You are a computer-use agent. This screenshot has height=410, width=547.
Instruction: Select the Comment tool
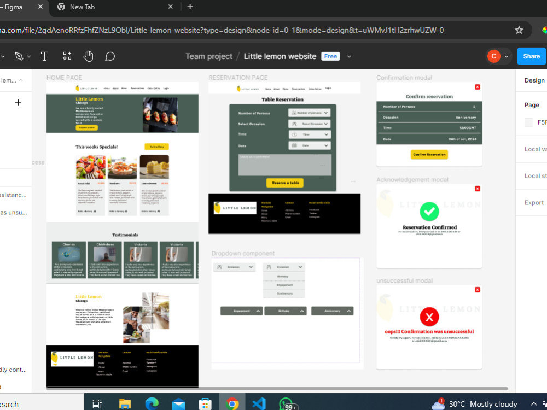[110, 56]
